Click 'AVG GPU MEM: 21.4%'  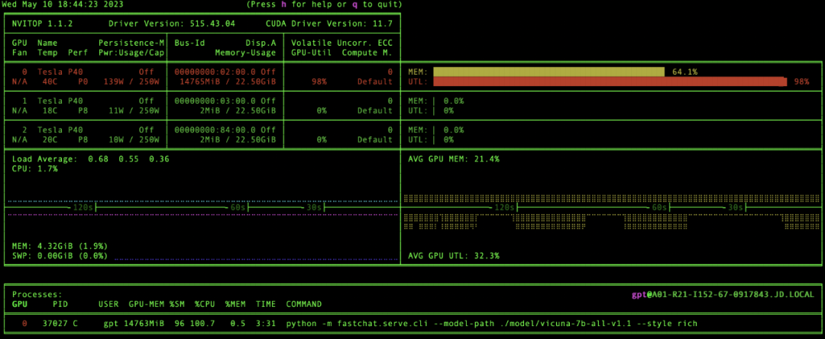pos(454,158)
